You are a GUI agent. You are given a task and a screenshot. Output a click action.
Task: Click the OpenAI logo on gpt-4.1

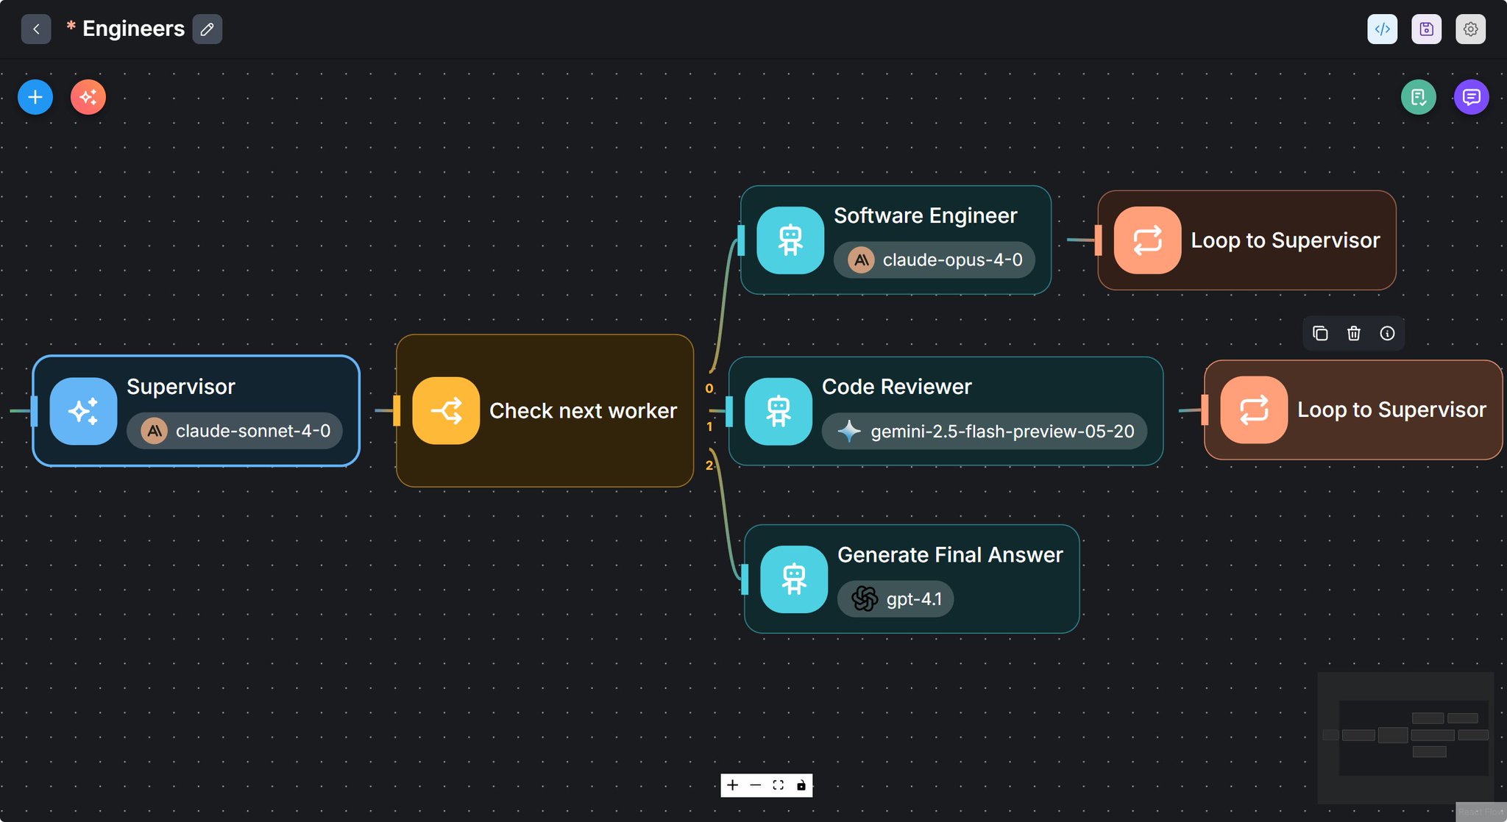(865, 598)
